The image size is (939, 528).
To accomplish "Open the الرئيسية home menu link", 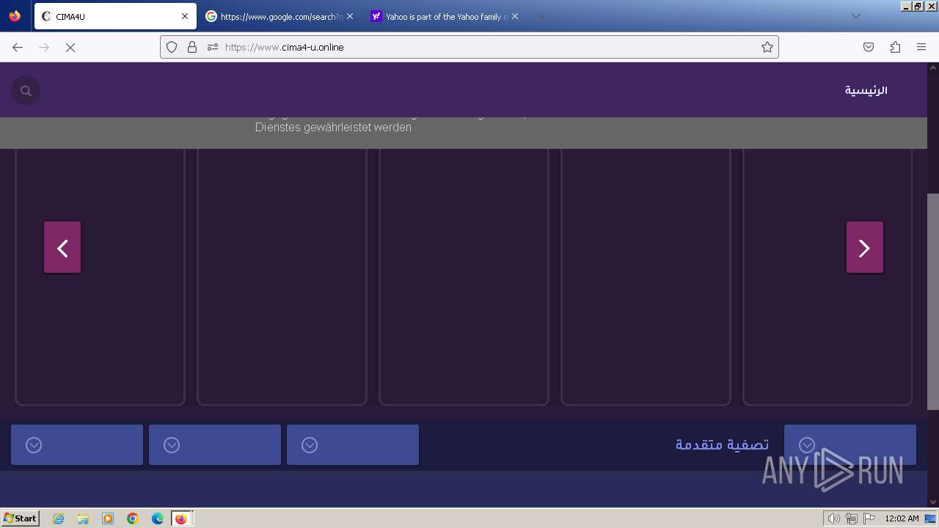I will [866, 90].
